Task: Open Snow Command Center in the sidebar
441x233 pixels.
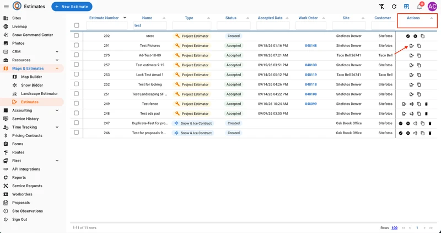Action: click(32, 35)
